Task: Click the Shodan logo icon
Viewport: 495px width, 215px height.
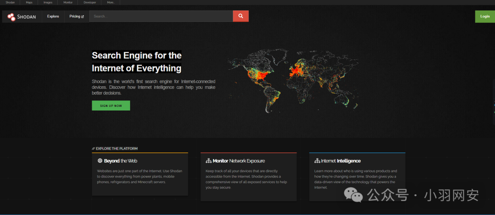Action: [11, 17]
